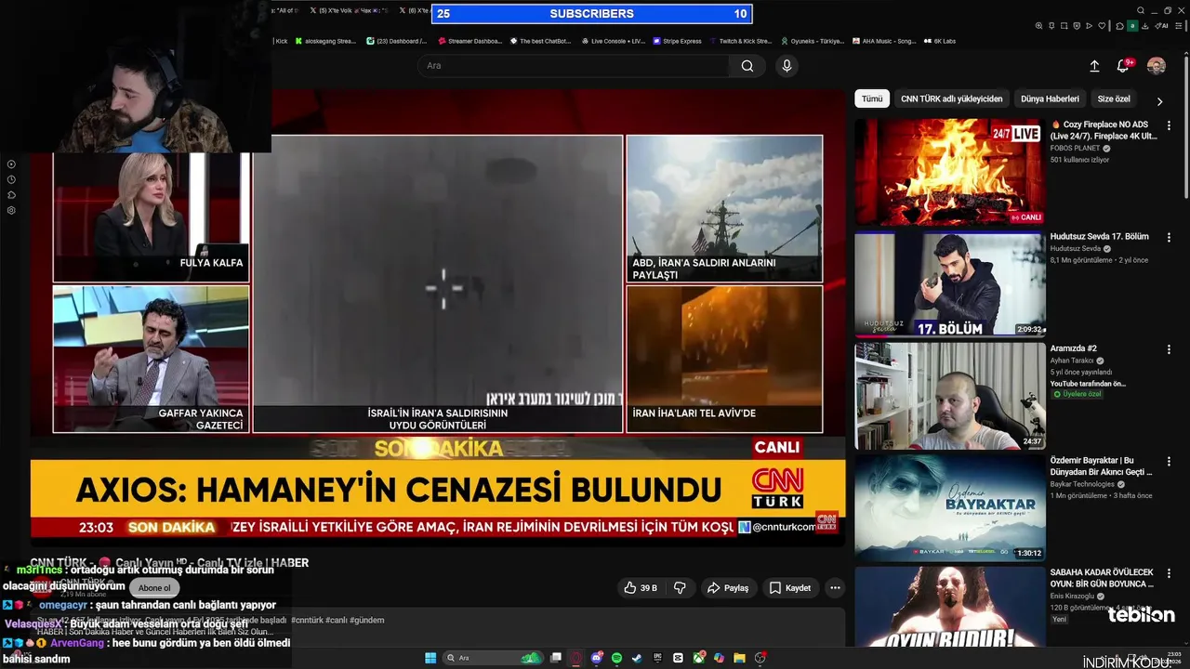Open the YouTube upload/create icon

1094,66
